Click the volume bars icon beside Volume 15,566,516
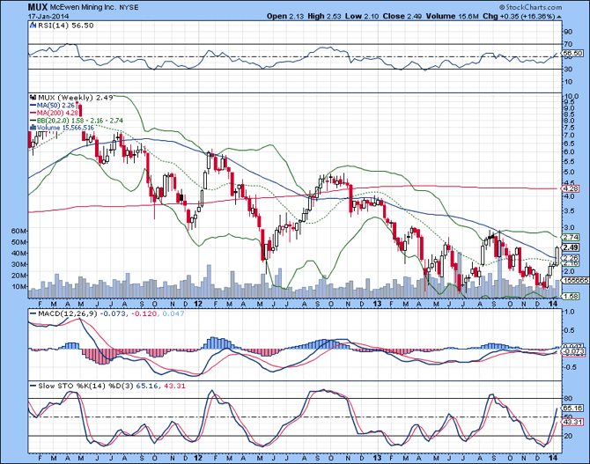 pos(33,128)
